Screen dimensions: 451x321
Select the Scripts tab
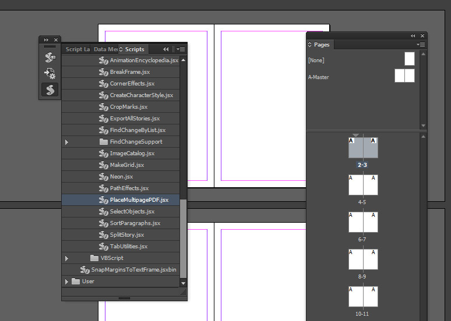pyautogui.click(x=135, y=49)
